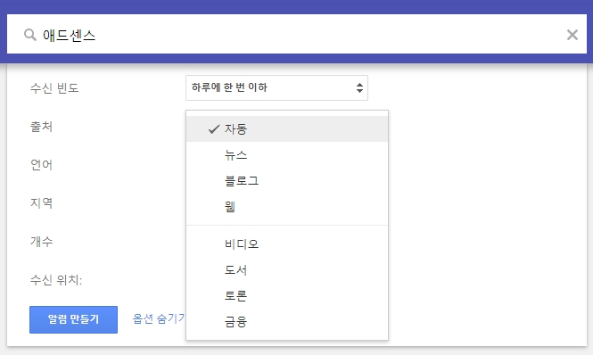Screen dimensions: 593x355
Task: Click the 알림 만들기 button
Action: point(73,319)
